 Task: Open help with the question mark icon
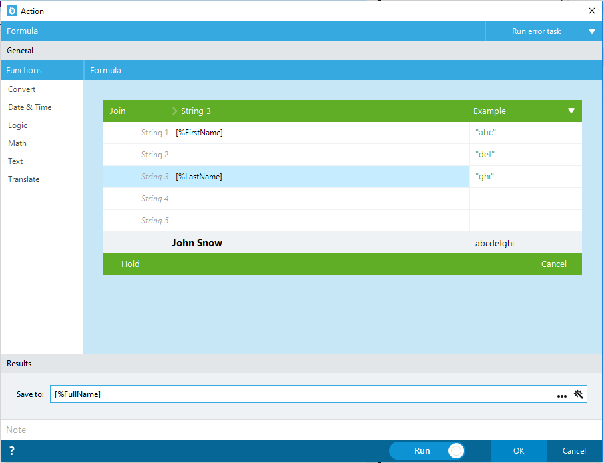tap(11, 451)
